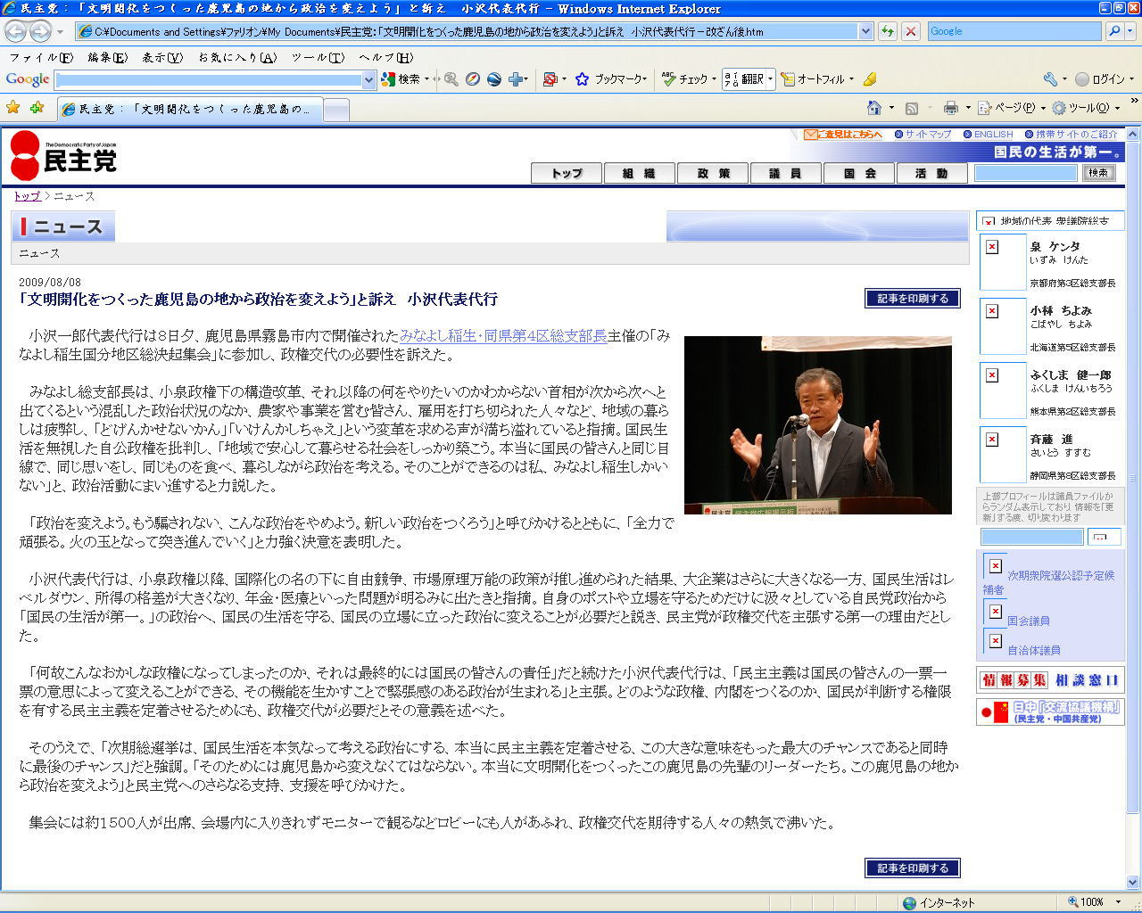Click the トップ navigation button
This screenshot has width=1142, height=913.
(x=567, y=173)
